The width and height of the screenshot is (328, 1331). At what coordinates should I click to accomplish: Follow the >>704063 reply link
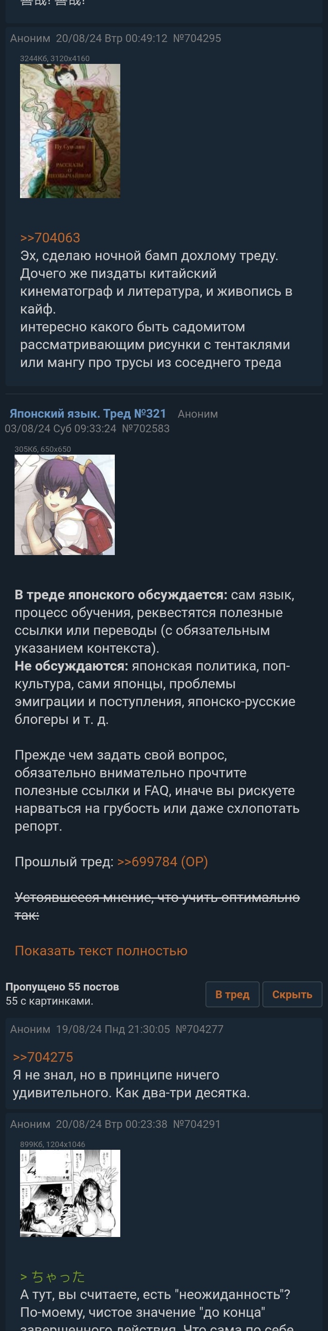point(50,238)
